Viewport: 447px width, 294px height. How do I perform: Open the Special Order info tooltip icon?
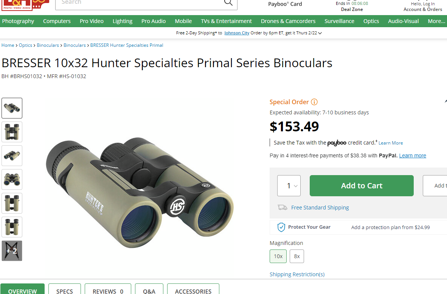(314, 102)
